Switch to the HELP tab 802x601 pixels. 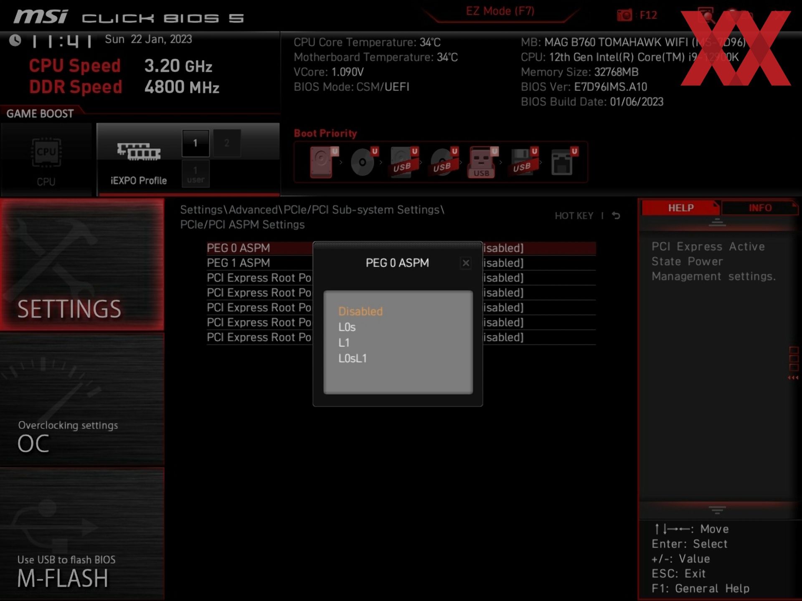680,208
